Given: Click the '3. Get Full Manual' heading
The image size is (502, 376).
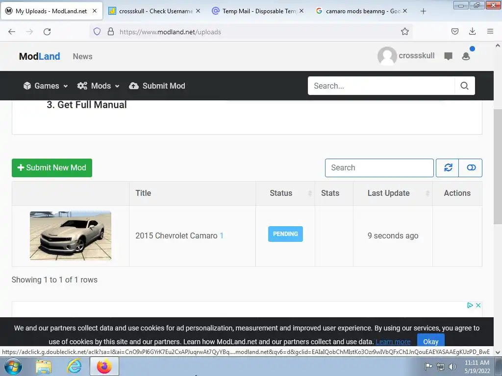Looking at the screenshot, I should (x=87, y=105).
